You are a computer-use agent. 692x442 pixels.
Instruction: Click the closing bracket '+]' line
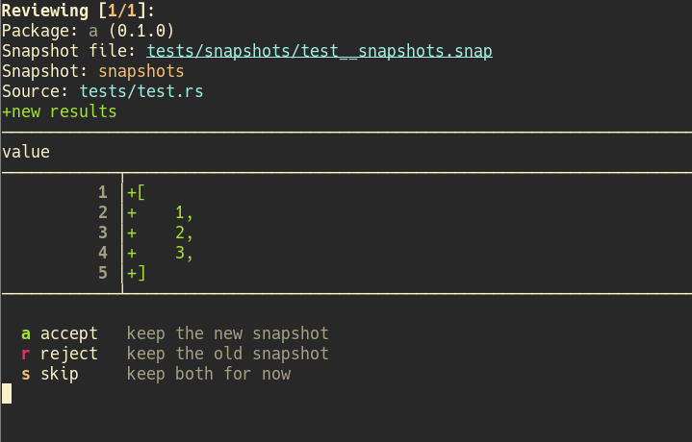point(136,273)
